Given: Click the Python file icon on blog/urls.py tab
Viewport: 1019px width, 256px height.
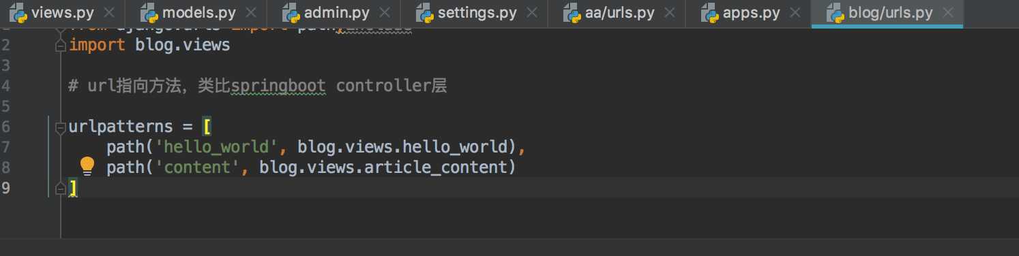Looking at the screenshot, I should (x=835, y=13).
